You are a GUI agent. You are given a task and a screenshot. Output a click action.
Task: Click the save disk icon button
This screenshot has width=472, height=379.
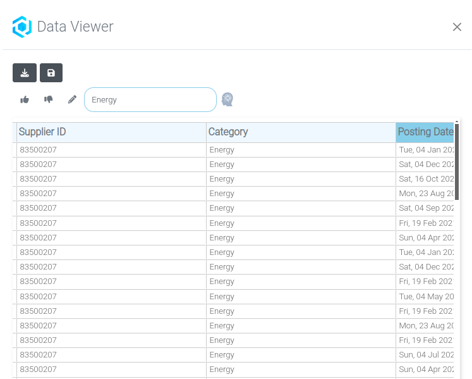[51, 73]
